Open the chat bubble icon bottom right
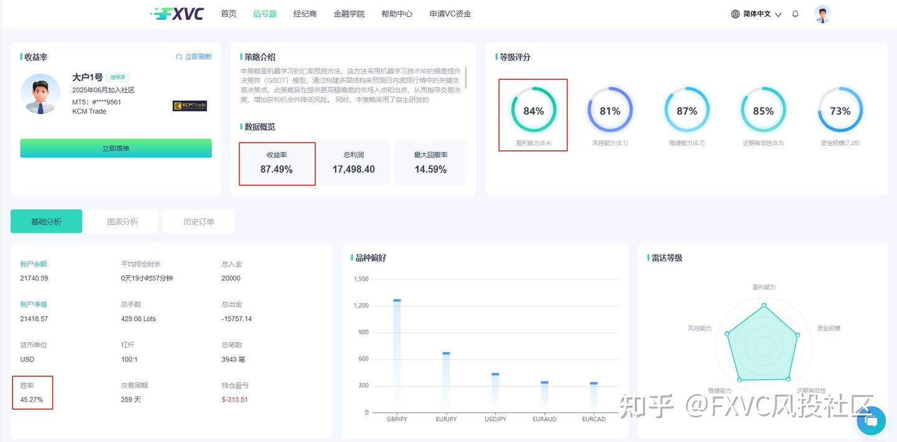This screenshot has width=897, height=442. pos(871,421)
